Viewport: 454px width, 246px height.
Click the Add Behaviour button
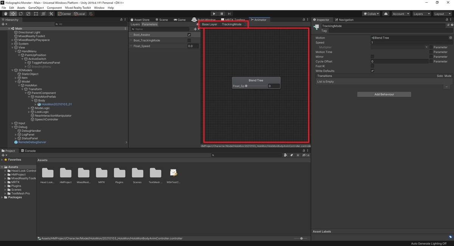[x=384, y=94]
